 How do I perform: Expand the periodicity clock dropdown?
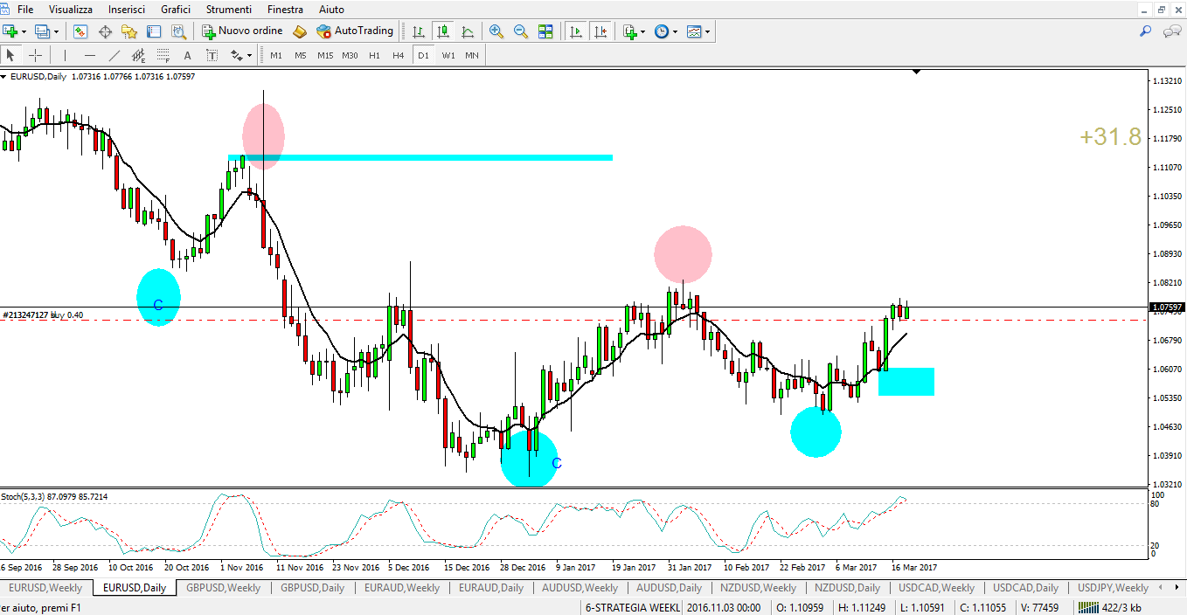click(675, 31)
